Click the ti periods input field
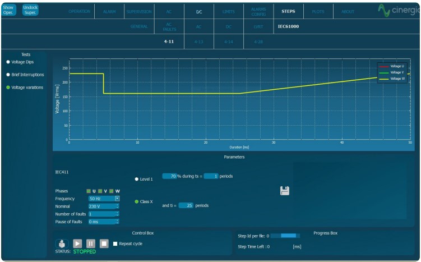The image size is (421, 262). [186, 205]
